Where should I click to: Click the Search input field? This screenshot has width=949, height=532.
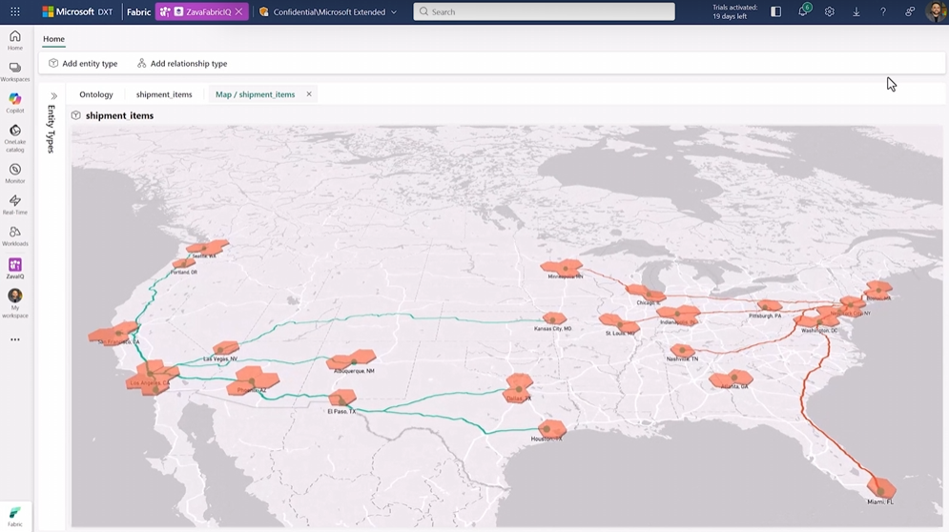(544, 12)
